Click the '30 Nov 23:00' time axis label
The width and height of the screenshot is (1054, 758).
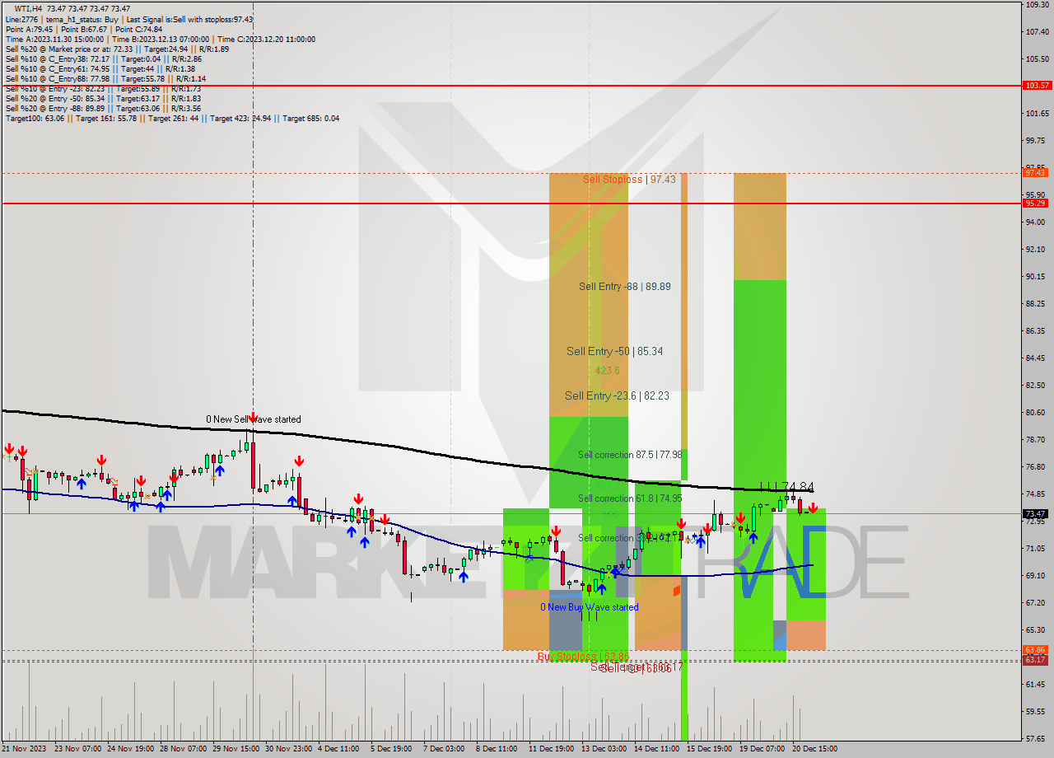pos(288,748)
